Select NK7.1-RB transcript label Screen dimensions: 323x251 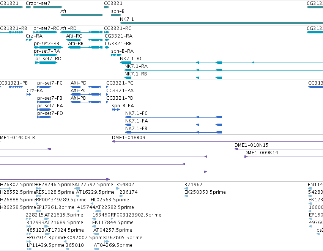pyautogui.click(x=136, y=74)
